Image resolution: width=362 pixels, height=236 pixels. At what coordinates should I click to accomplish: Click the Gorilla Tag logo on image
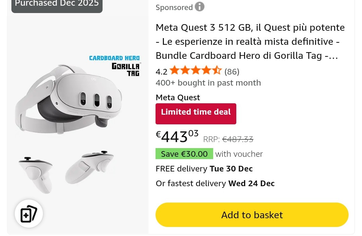pos(126,69)
